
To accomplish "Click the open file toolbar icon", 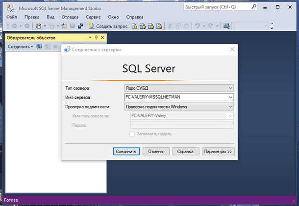I will point(64,26).
